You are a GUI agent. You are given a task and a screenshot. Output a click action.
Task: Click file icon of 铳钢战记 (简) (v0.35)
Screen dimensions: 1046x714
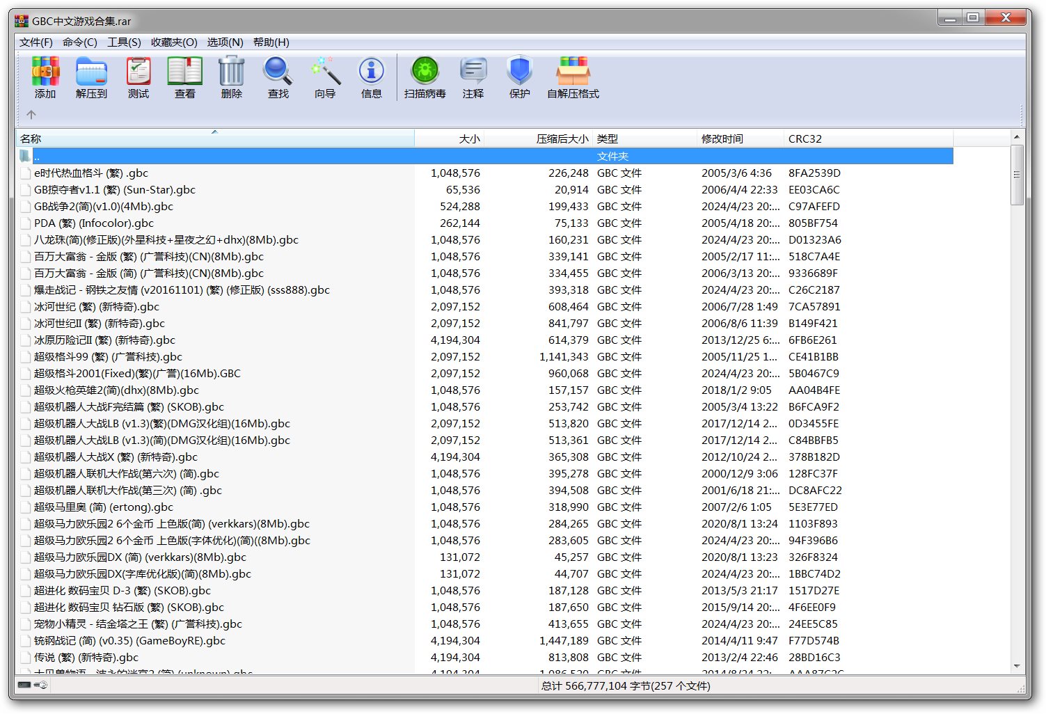pos(26,641)
